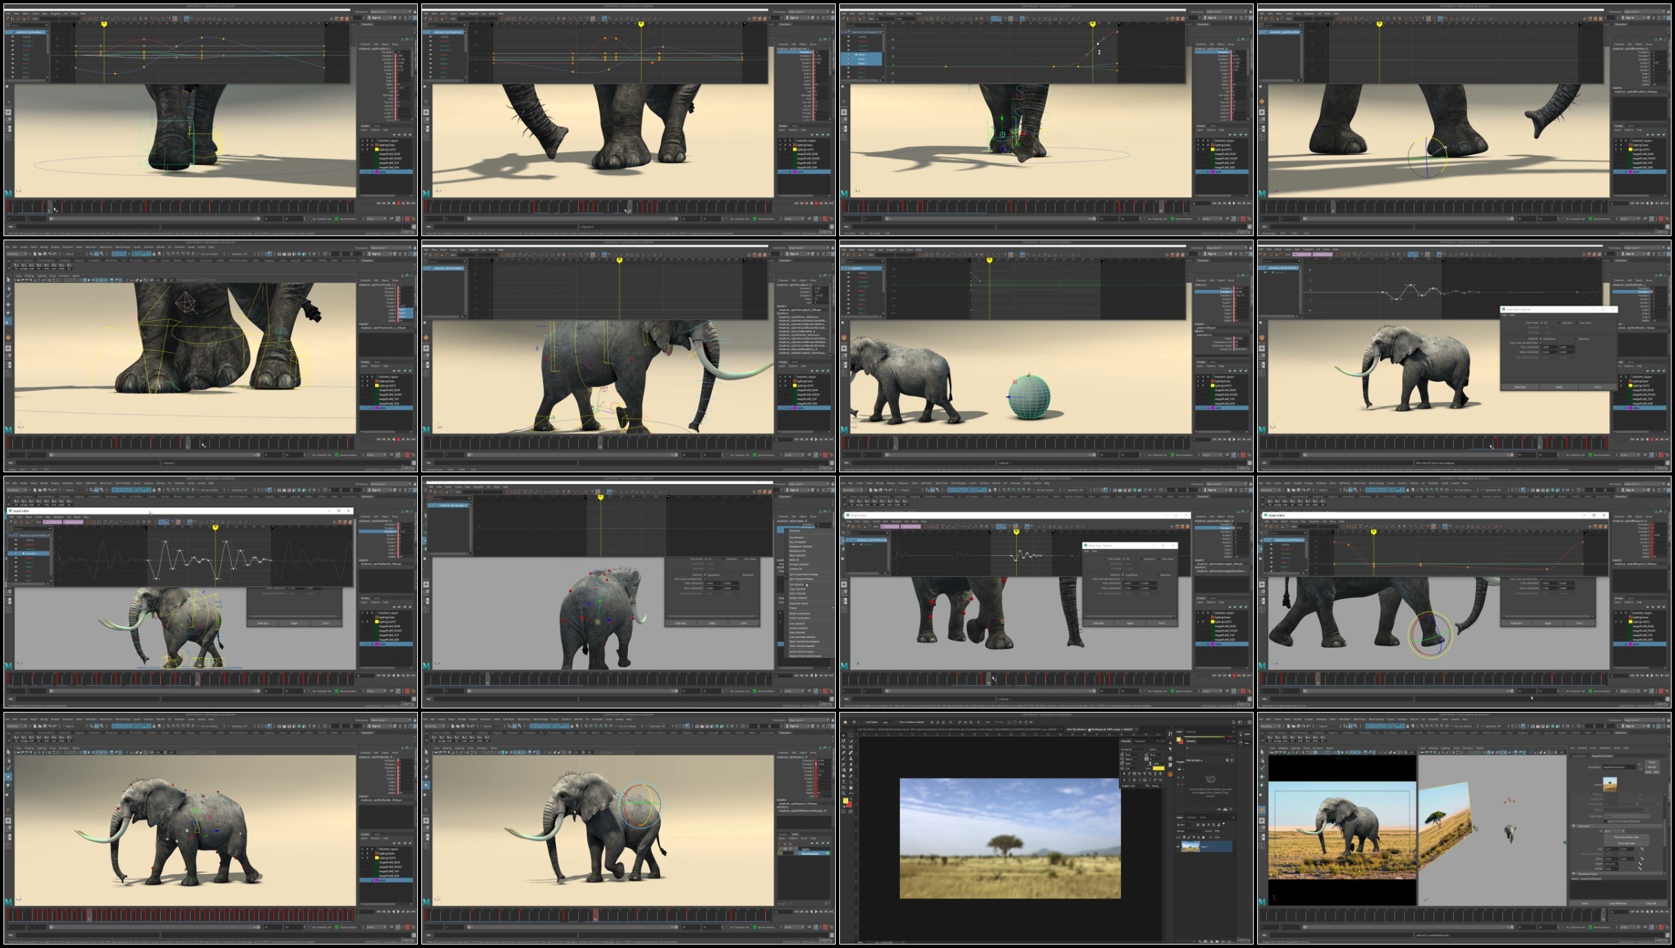Image resolution: width=1675 pixels, height=948 pixels.
Task: Open Modeling menu-set dropdown in red-dotted walking elephant screenshot
Action: [x=17, y=726]
